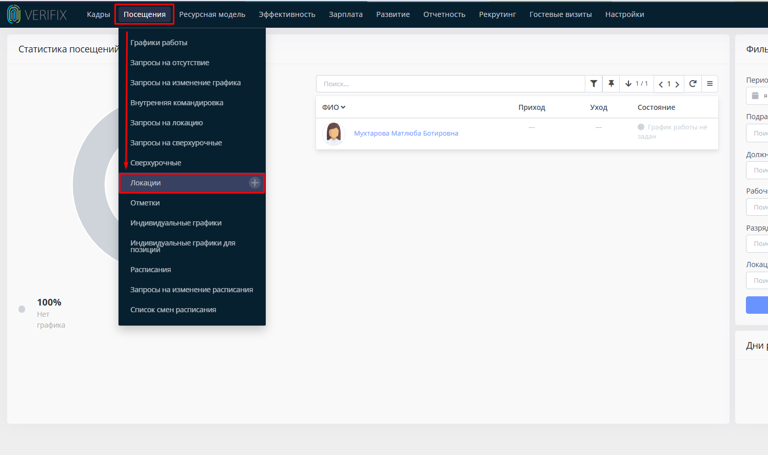Open the Эффективность menu
The height and width of the screenshot is (455, 768).
click(x=287, y=14)
